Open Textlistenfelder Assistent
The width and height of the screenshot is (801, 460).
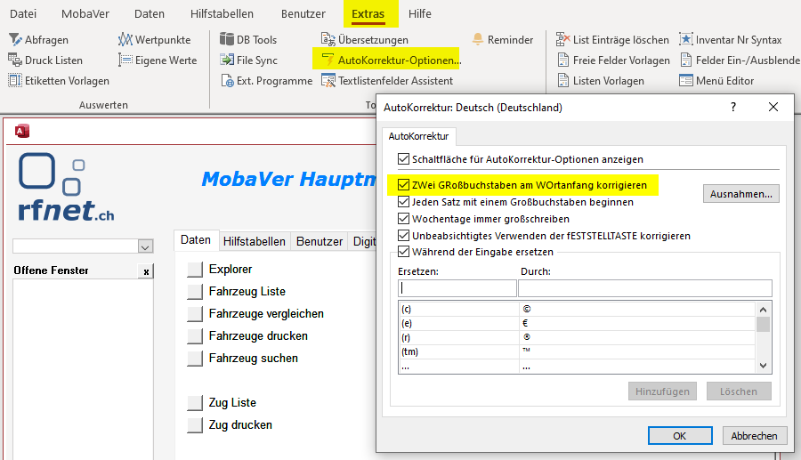coord(387,81)
